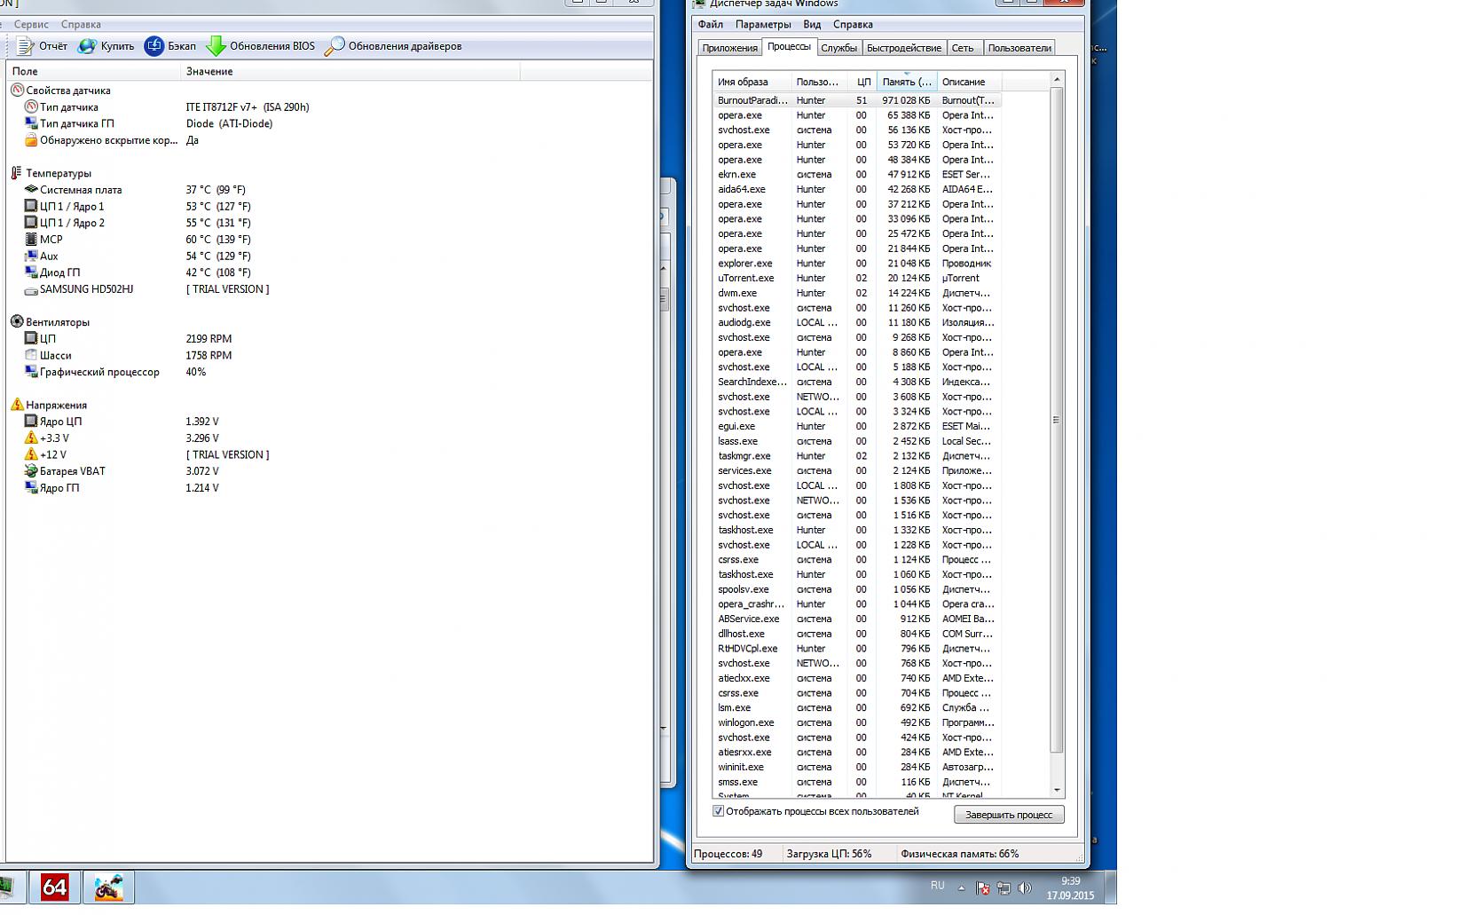Viewport: 1464px width, 915px height.
Task: Select the BurnoutParadi... process row
Action: (857, 100)
